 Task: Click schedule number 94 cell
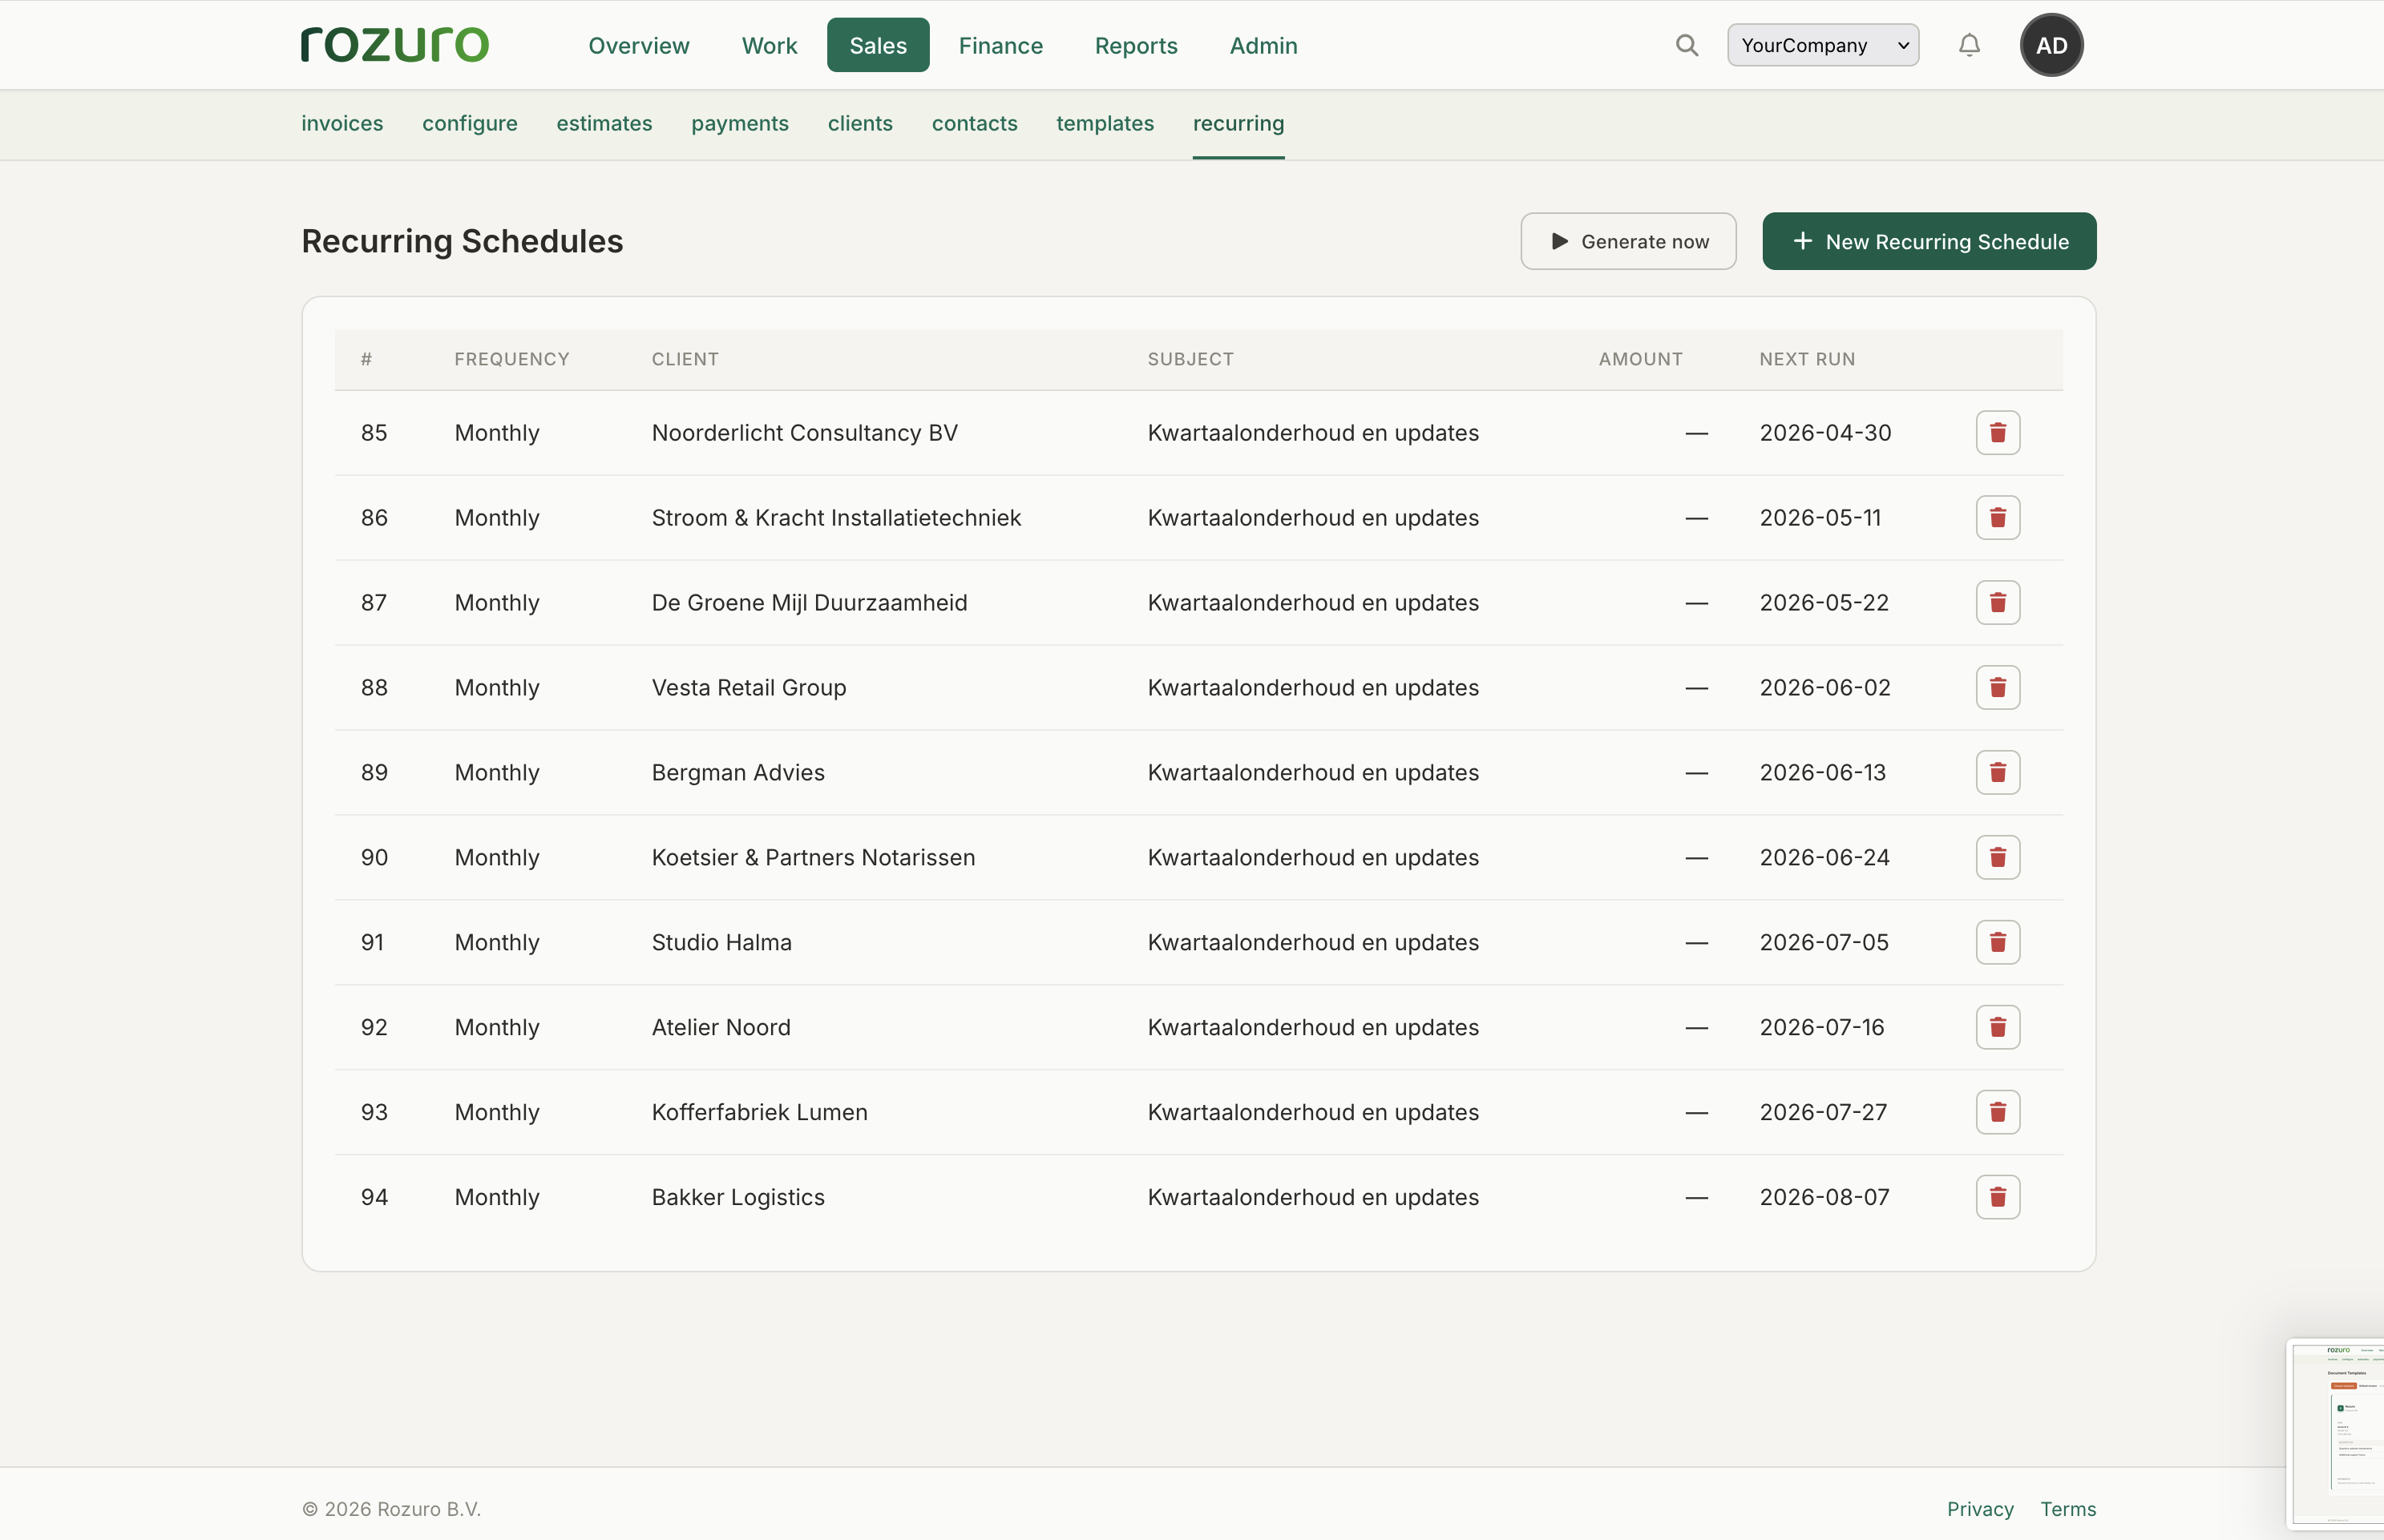pyautogui.click(x=374, y=1198)
